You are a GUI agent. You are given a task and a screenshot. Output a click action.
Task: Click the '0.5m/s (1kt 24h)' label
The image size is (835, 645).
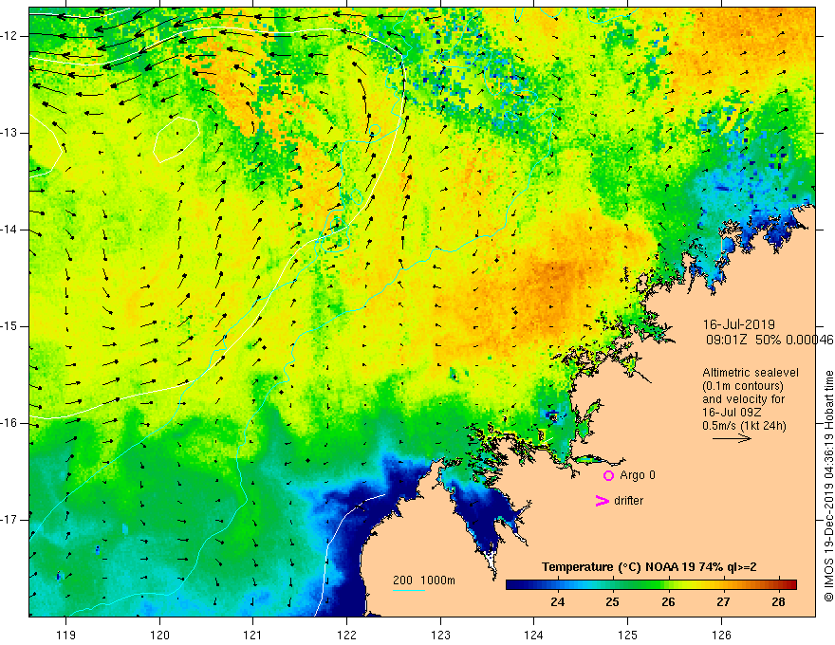(x=744, y=426)
